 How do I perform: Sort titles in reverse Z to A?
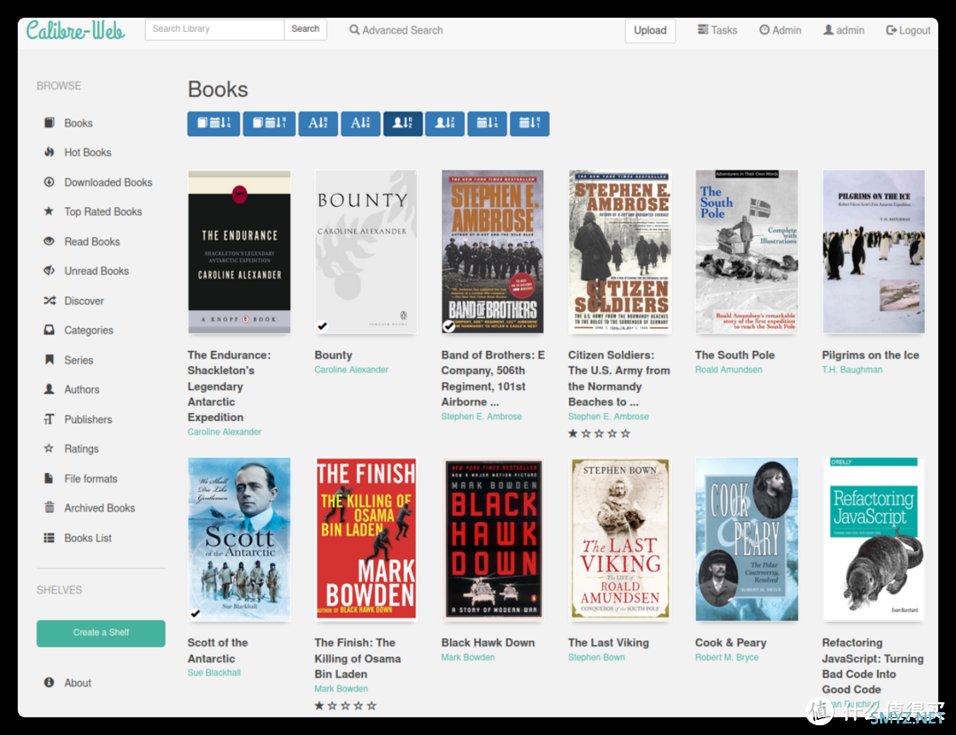click(x=360, y=124)
